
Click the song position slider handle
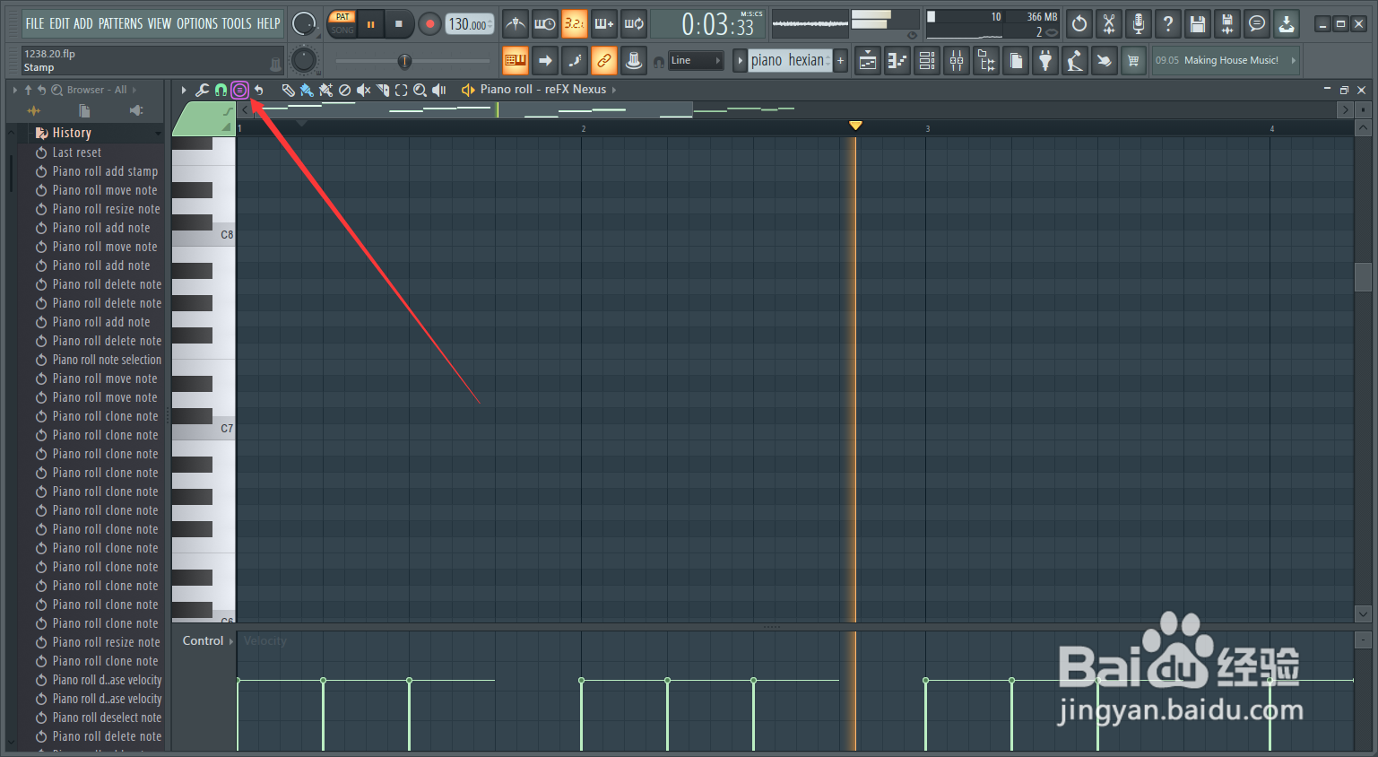tap(404, 61)
